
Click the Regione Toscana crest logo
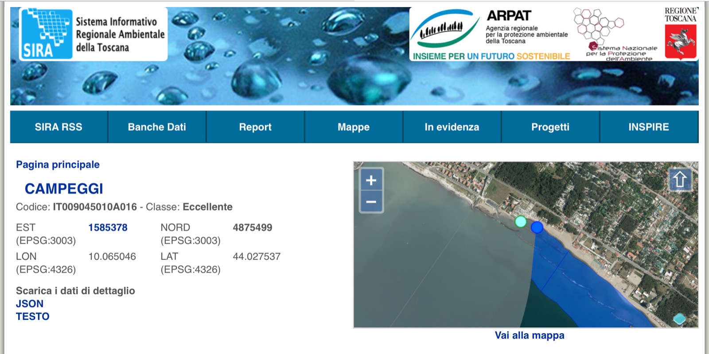(681, 34)
